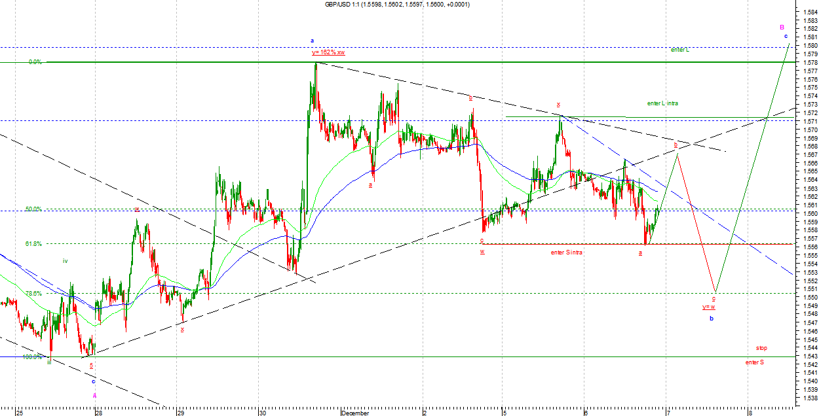The height and width of the screenshot is (416, 819).
Task: Select the 50.0% Fibonacci level label
Action: tap(33, 209)
